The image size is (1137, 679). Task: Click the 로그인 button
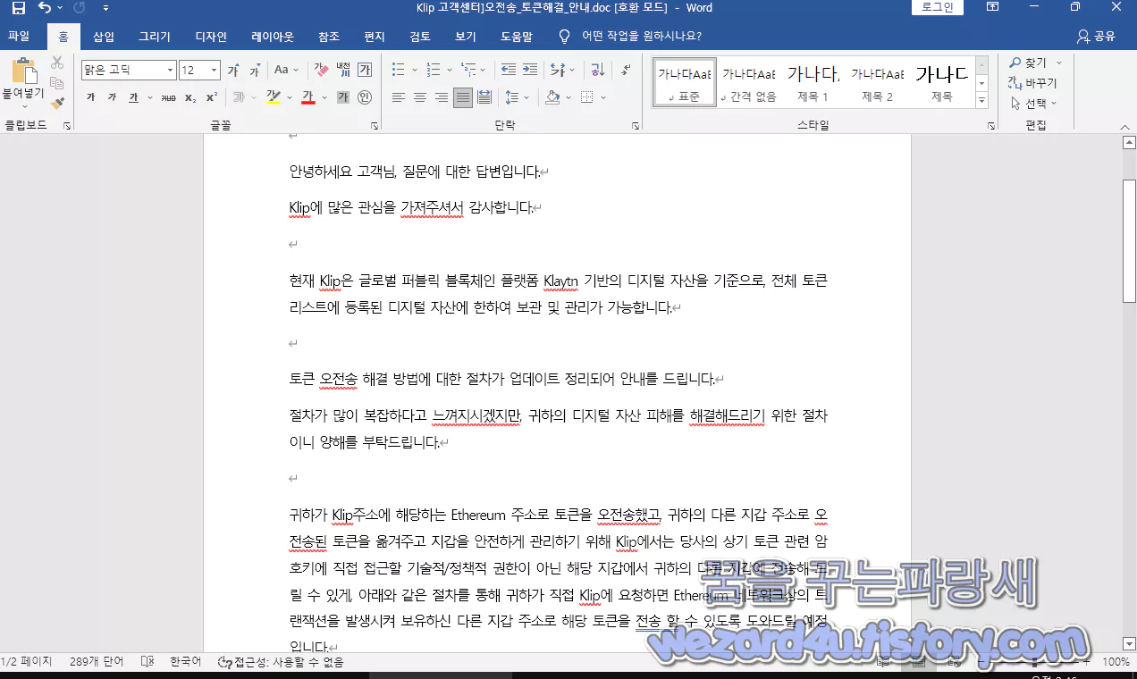point(937,7)
